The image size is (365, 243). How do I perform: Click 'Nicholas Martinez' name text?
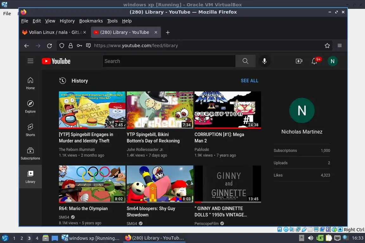(x=302, y=132)
